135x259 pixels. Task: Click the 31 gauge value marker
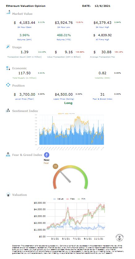[x=55, y=166]
